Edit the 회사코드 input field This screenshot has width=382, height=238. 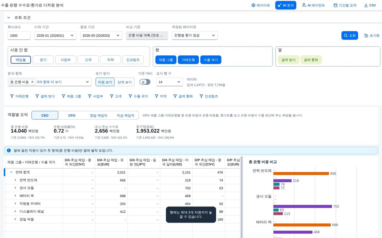coord(19,35)
